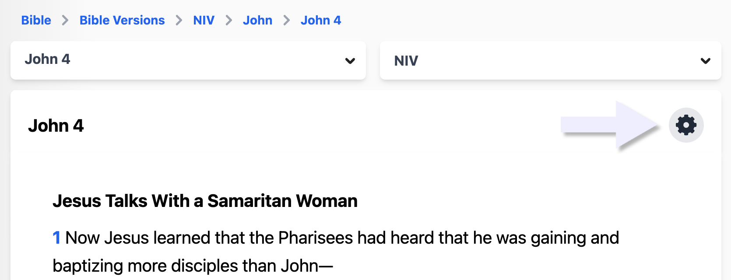The image size is (731, 280).
Task: Click the verse text starting 'Now Jesus learned'
Action: [x=341, y=238]
